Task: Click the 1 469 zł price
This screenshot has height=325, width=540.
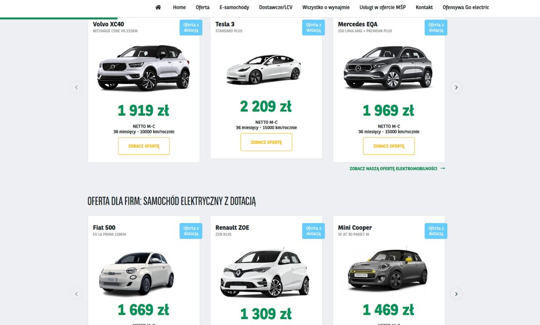Action: tap(388, 310)
